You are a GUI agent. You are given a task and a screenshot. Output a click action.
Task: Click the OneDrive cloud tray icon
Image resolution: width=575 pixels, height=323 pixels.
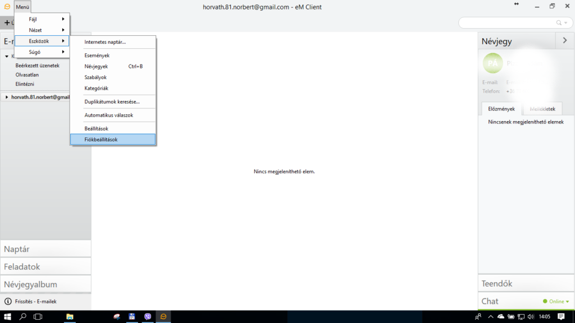pyautogui.click(x=500, y=316)
